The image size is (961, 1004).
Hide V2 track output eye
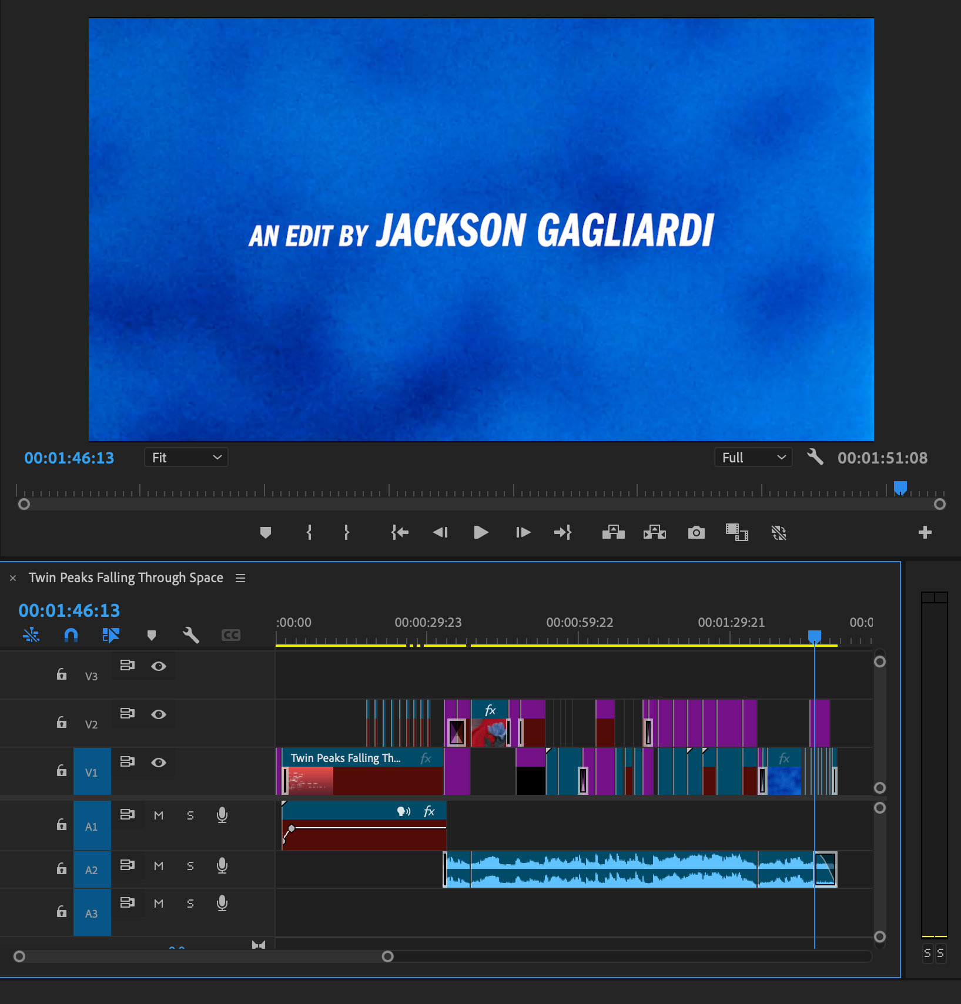(159, 714)
